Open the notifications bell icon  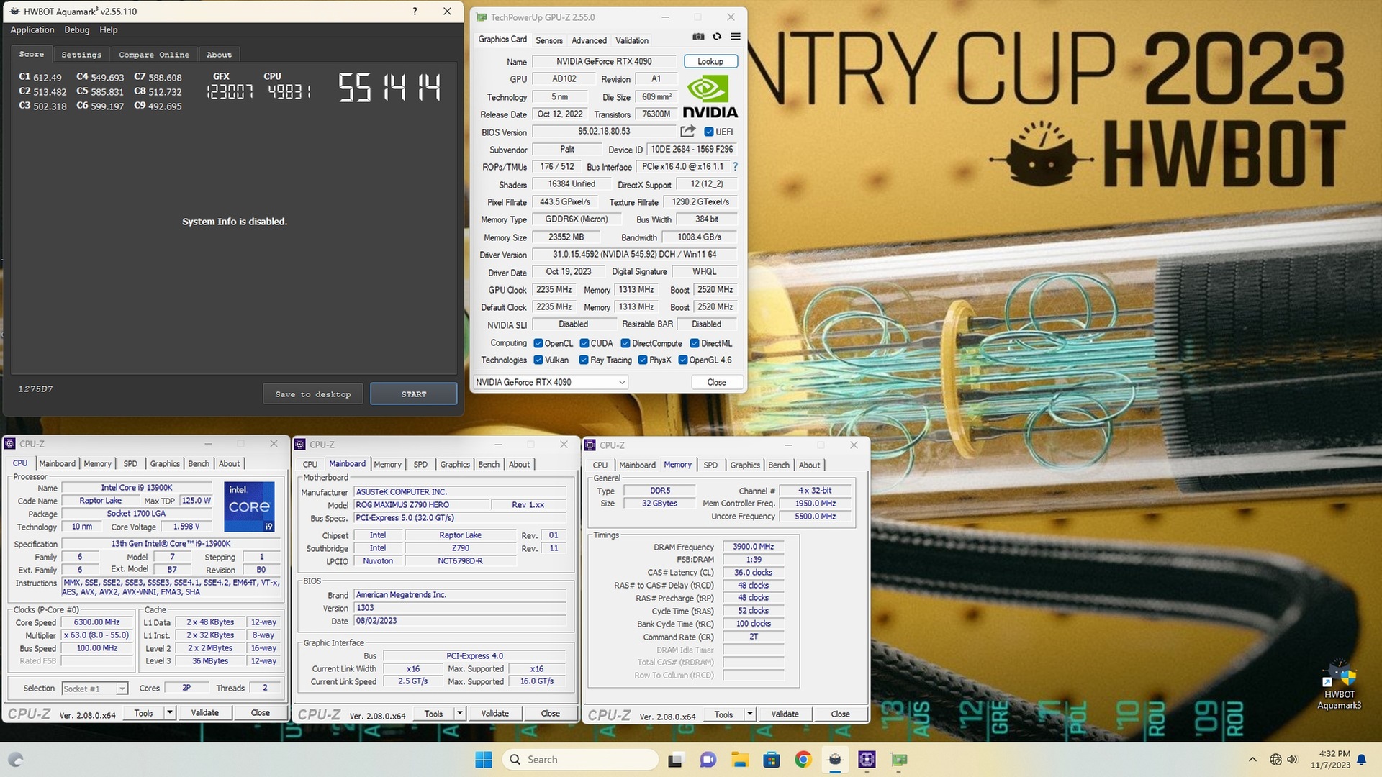tap(1361, 759)
